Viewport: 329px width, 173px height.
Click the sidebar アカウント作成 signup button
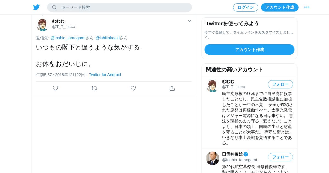pos(249,50)
